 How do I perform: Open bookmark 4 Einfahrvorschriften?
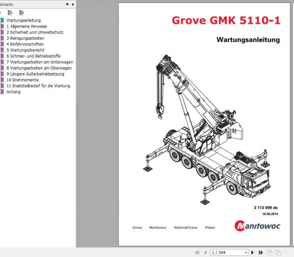[x=25, y=44]
